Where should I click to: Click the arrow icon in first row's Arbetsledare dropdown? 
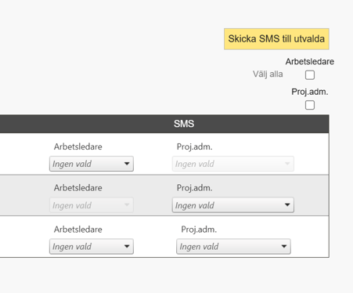[127, 164]
